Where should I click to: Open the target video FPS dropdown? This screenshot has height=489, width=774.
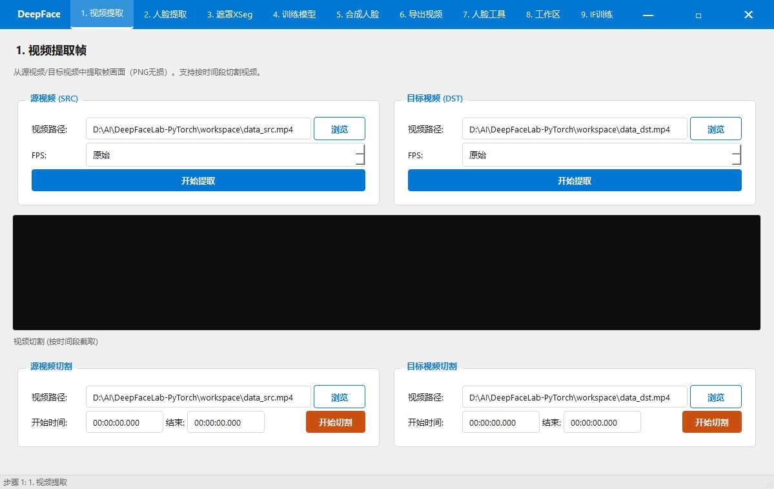(602, 154)
